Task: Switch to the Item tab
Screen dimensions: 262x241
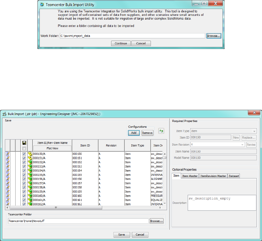Action: coord(176,176)
